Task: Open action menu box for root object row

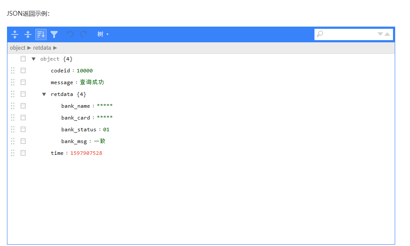Action: click(23, 59)
